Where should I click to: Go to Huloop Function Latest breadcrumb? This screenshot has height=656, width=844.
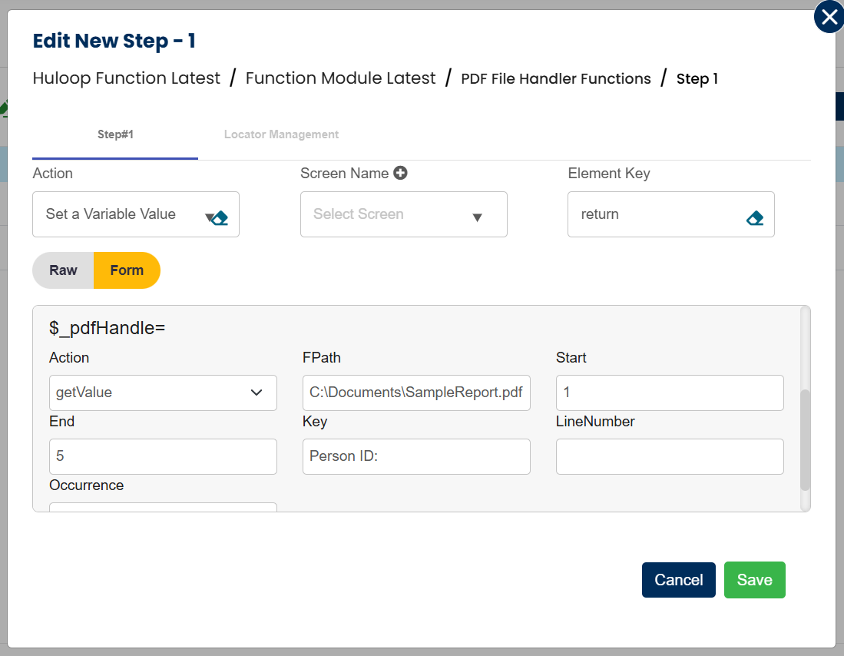(x=127, y=78)
